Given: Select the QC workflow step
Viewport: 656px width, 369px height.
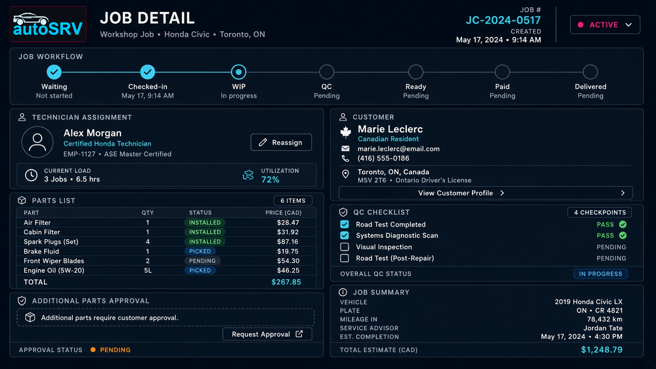Looking at the screenshot, I should (326, 72).
